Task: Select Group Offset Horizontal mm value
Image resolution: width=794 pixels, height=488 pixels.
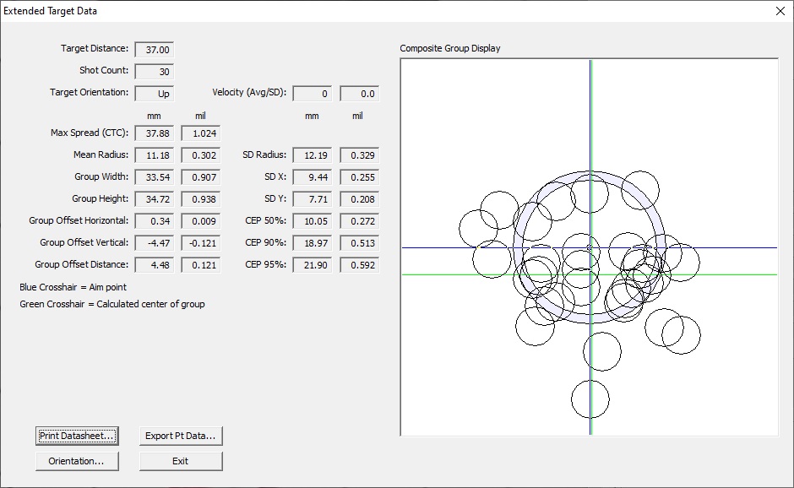Action: coord(155,221)
